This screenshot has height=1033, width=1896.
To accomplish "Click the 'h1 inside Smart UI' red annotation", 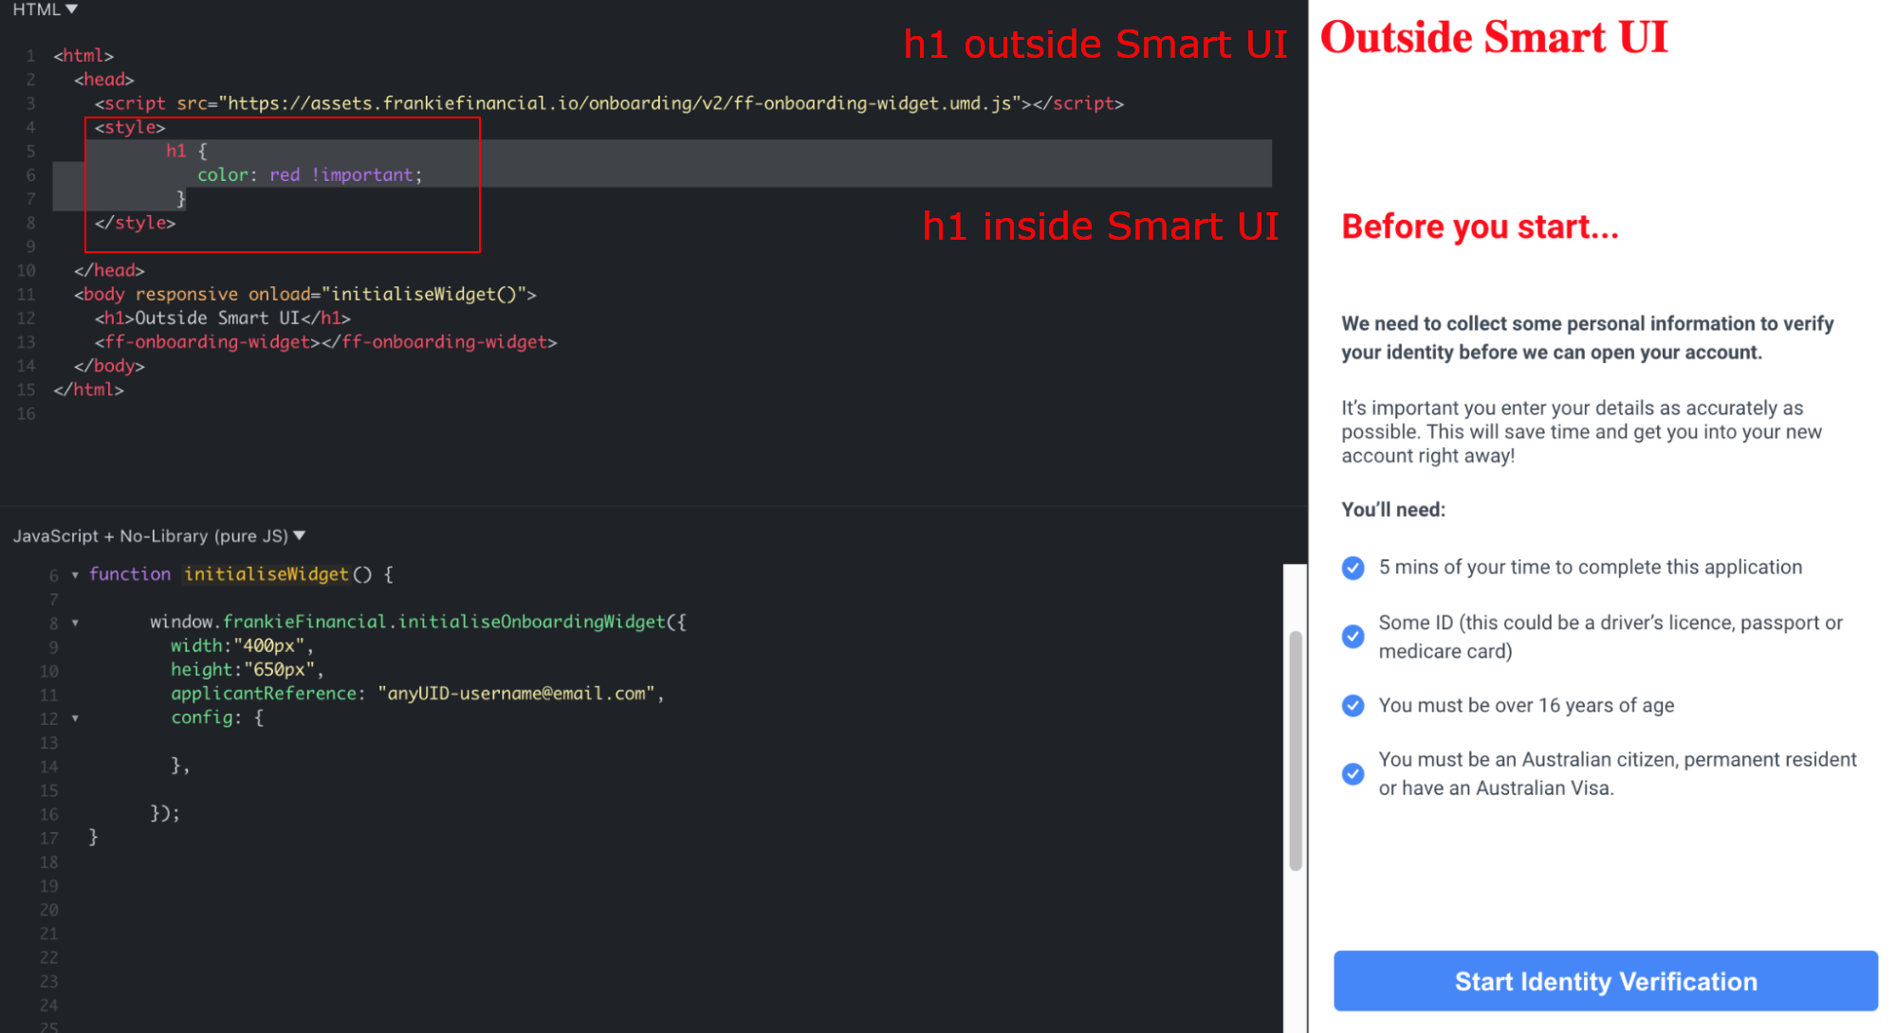I will coord(1100,227).
